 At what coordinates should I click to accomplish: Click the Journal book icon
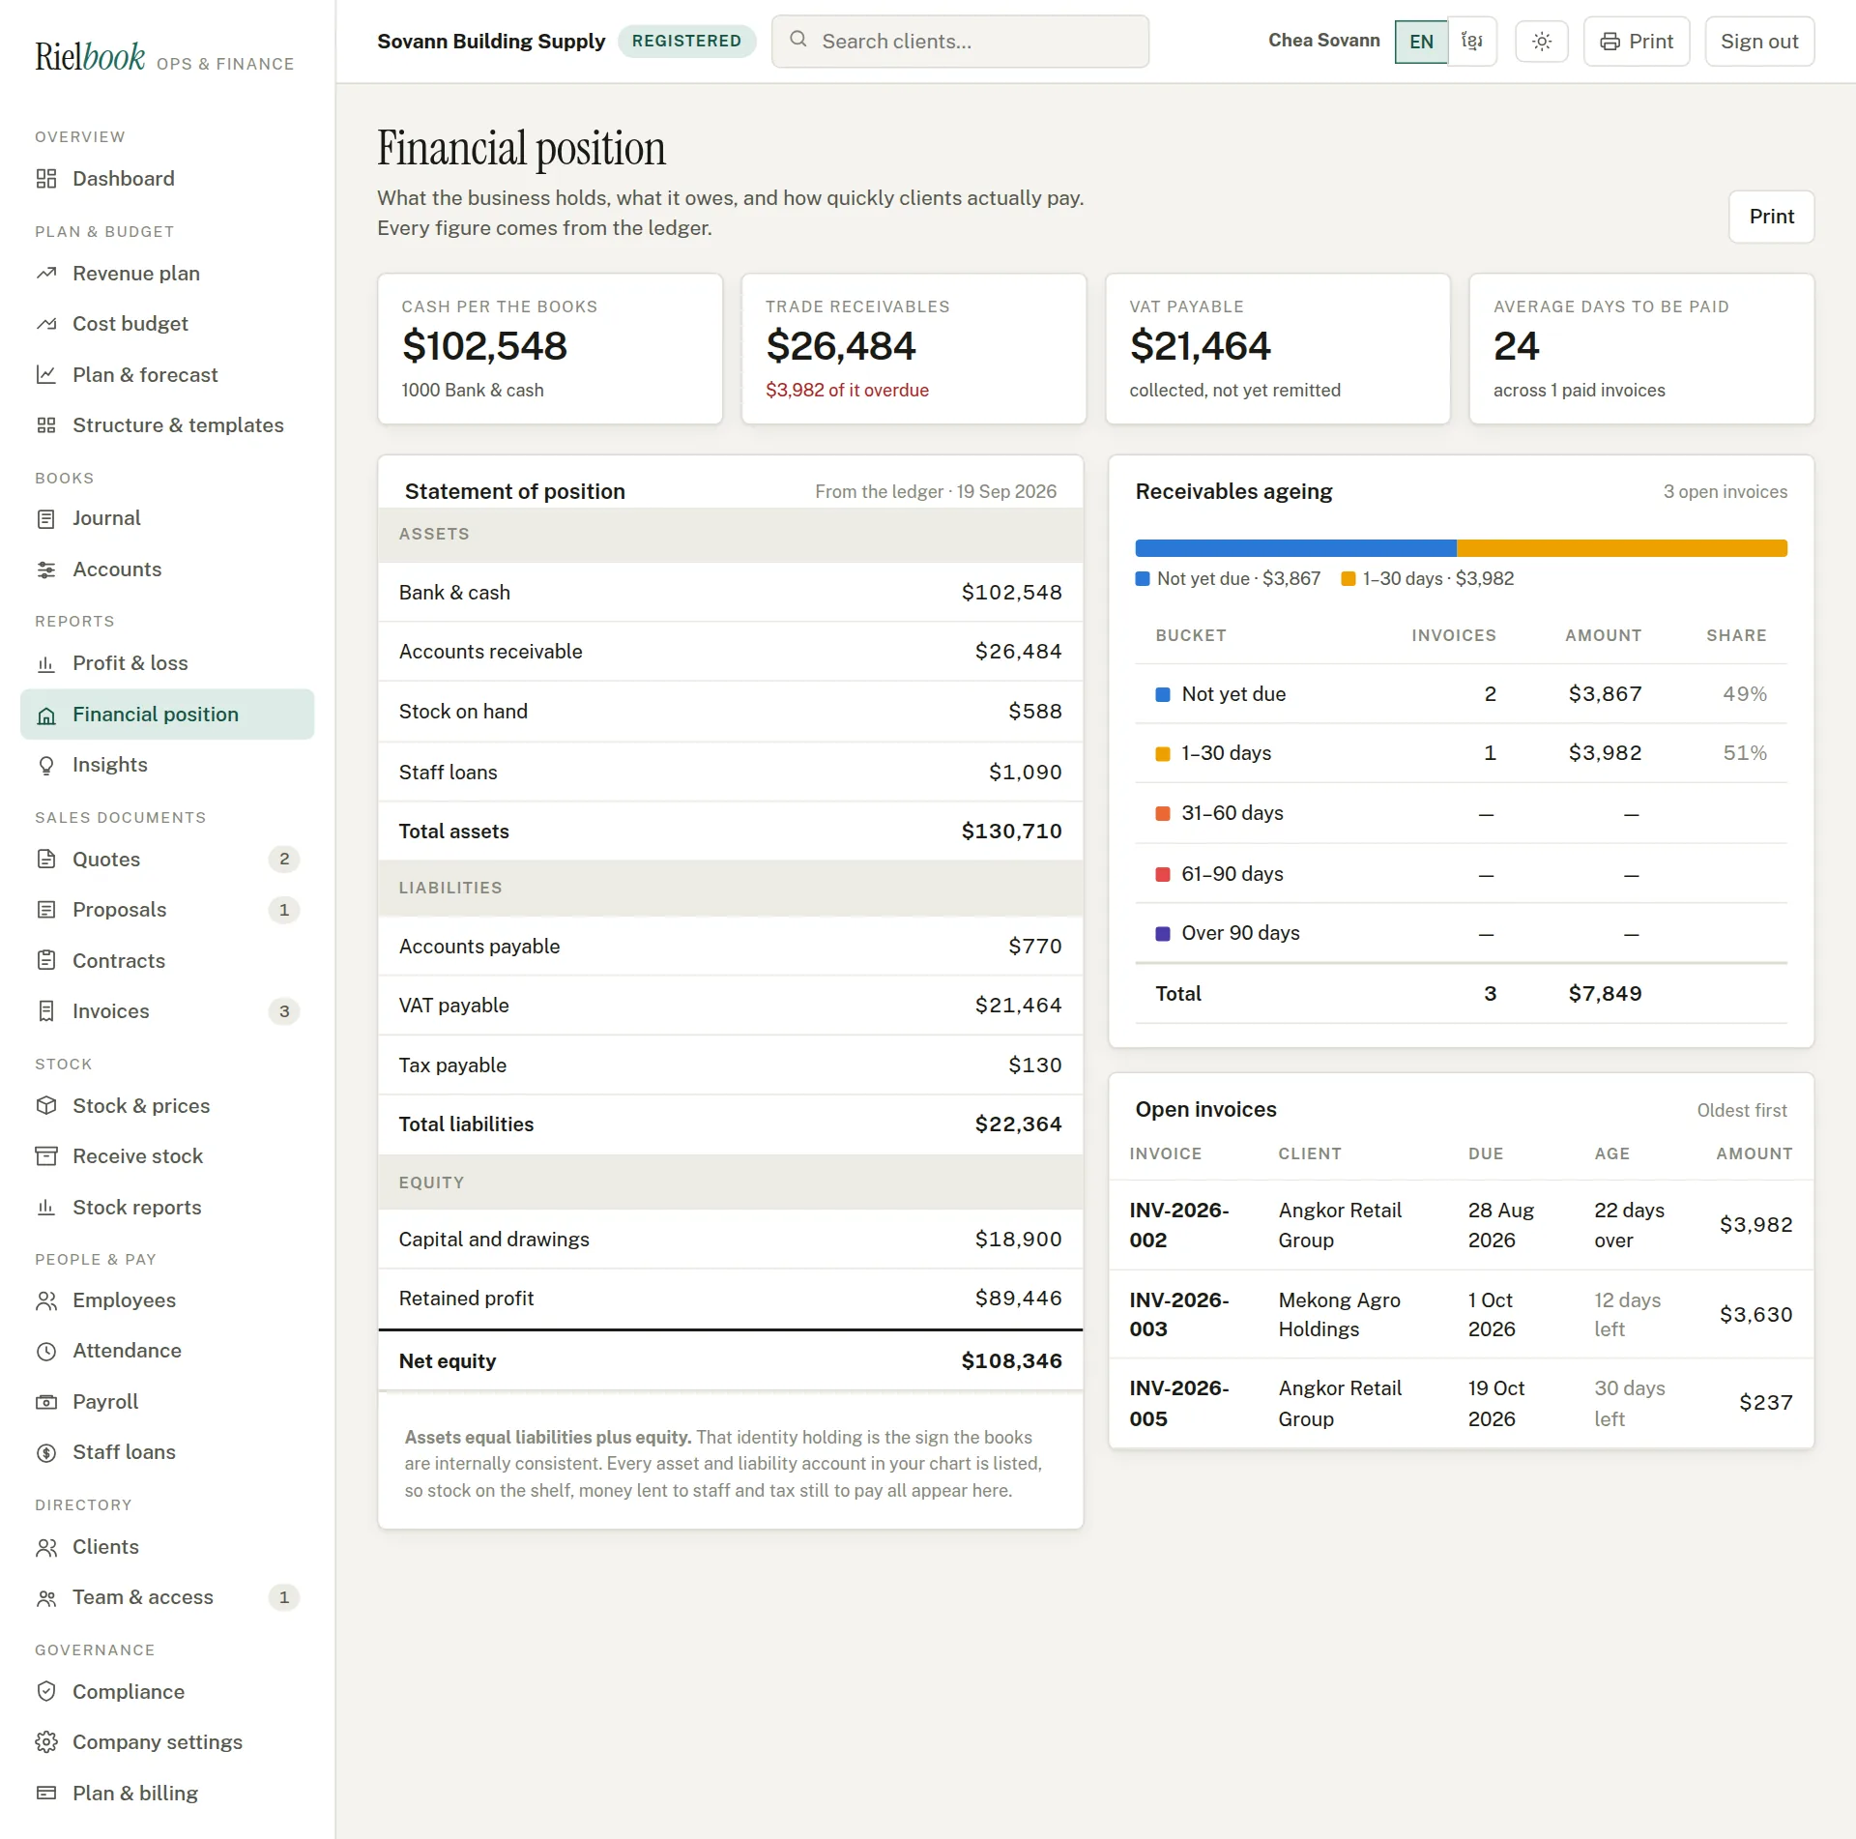(46, 519)
